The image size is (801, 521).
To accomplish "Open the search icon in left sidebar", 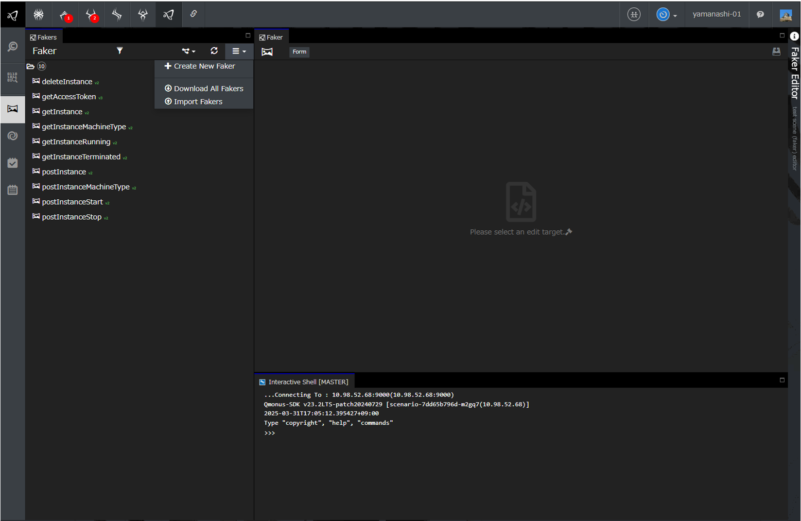I will click(x=13, y=47).
